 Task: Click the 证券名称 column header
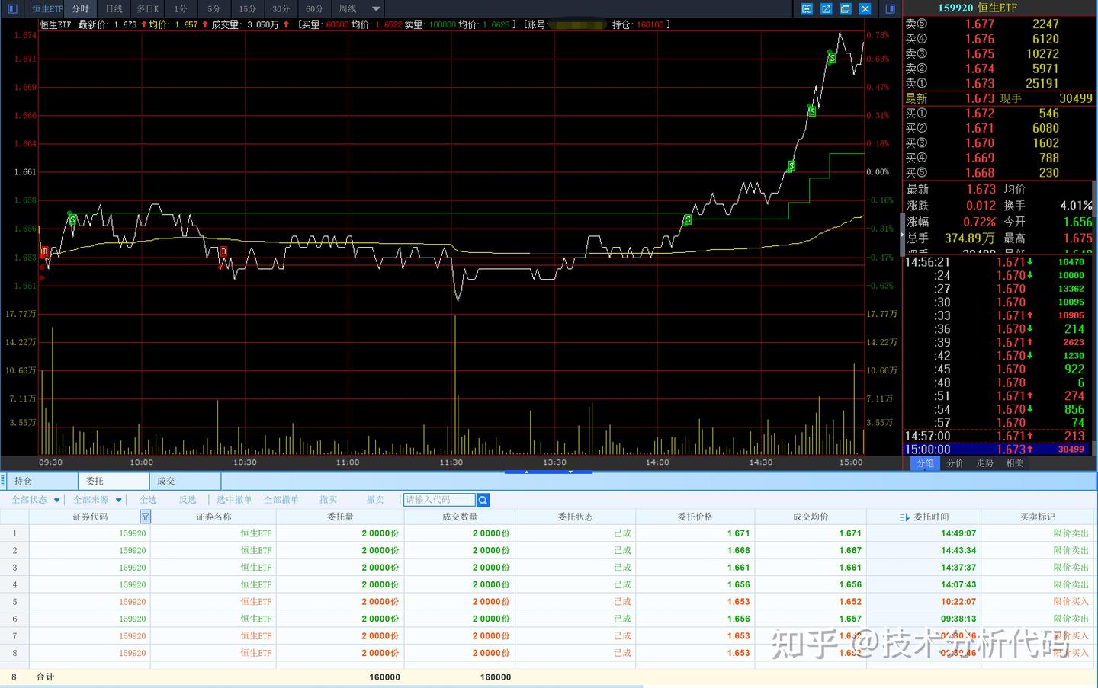(x=213, y=517)
